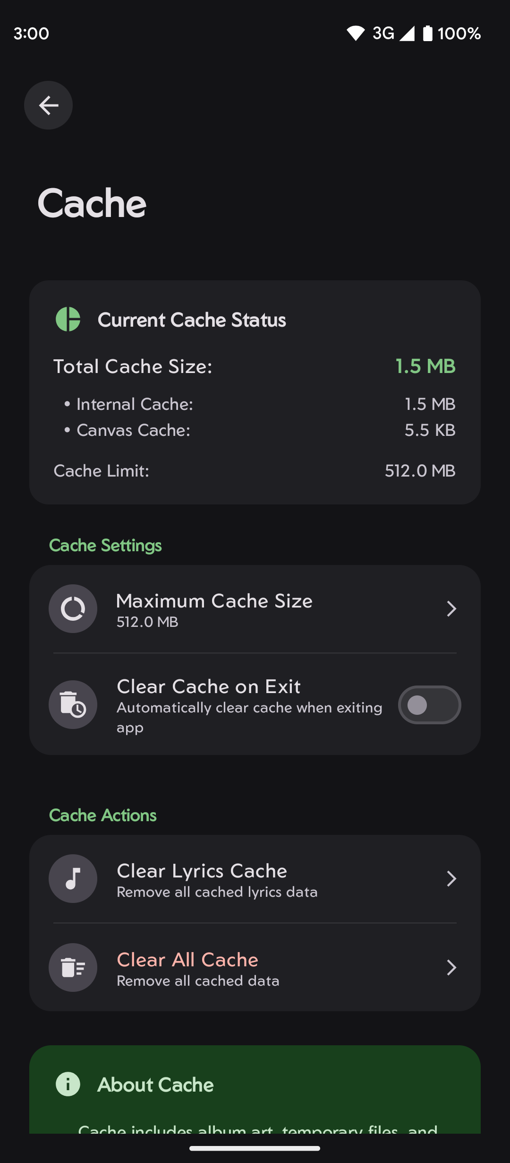Image resolution: width=510 pixels, height=1163 pixels.
Task: Tap the Wi-Fi icon in status bar
Action: (356, 33)
